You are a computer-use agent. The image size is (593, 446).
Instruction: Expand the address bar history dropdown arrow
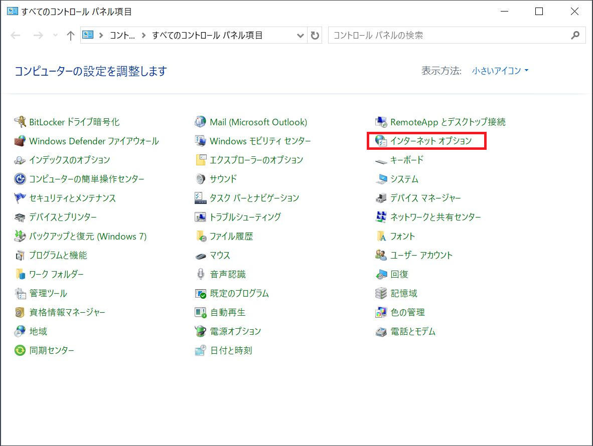301,36
